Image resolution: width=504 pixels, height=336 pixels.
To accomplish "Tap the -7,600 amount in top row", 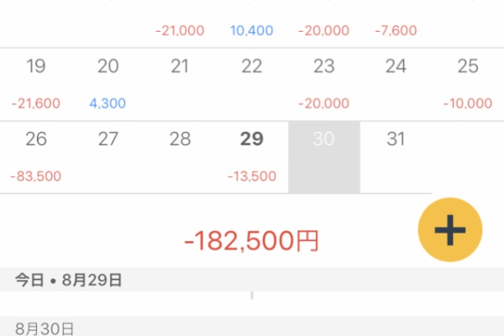I will click(x=396, y=30).
